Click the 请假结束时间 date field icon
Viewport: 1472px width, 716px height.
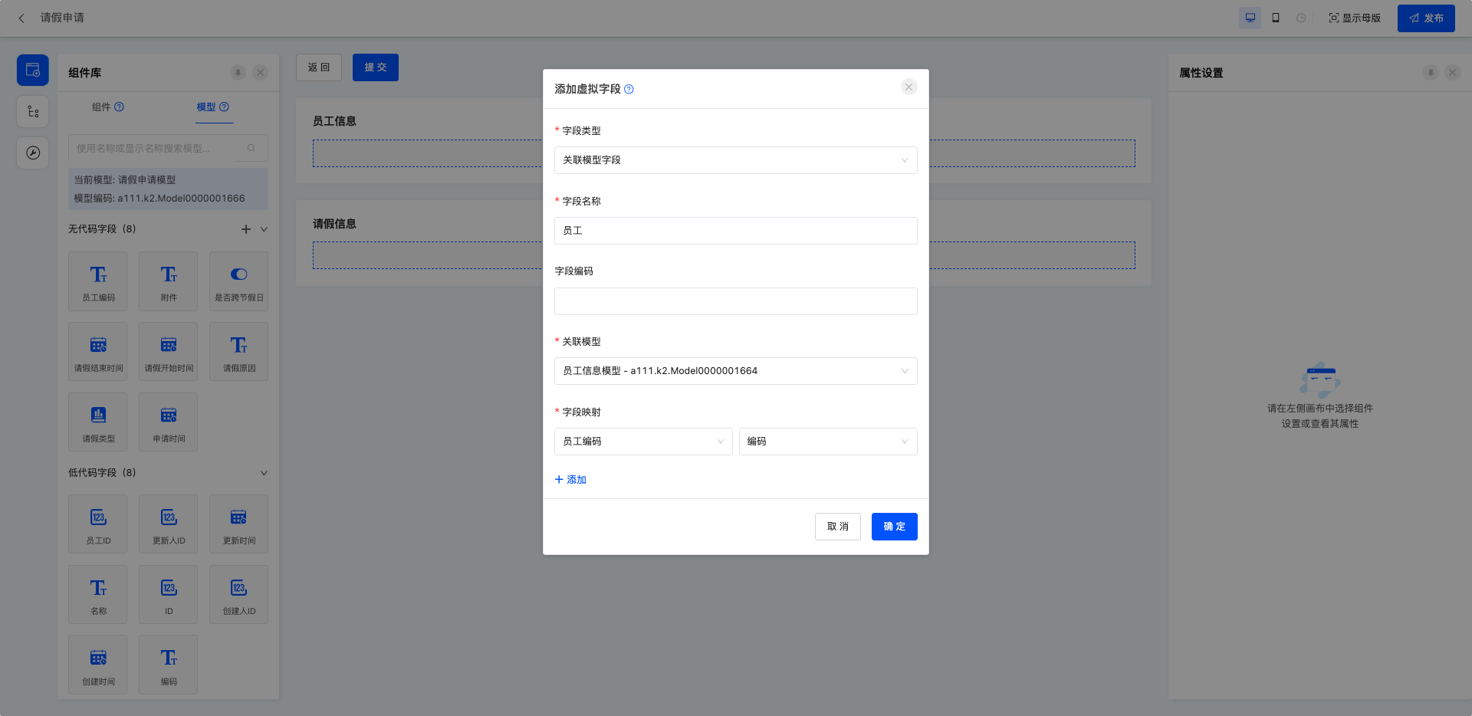(98, 345)
